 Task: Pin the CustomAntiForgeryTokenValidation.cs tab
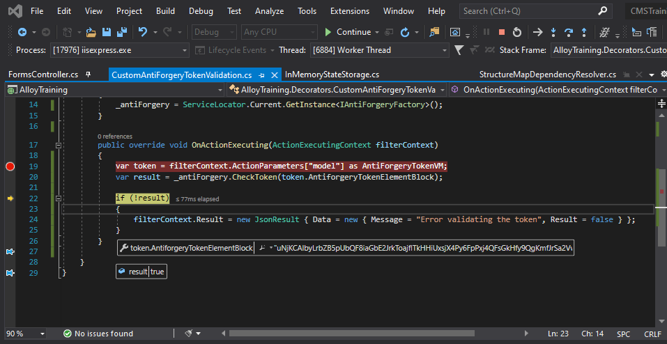[261, 75]
